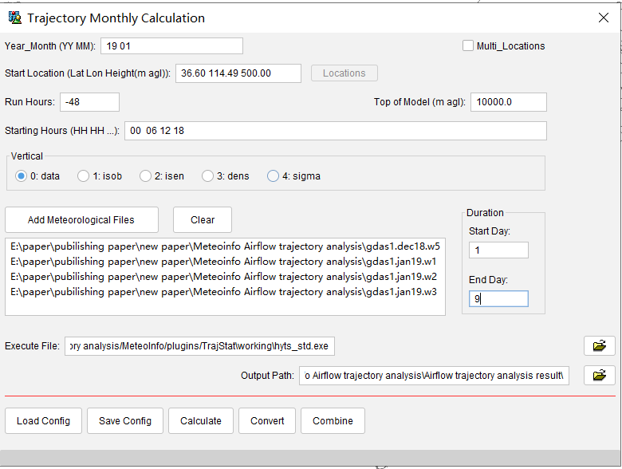Click the Clear button
Image resolution: width=622 pixels, height=469 pixels.
(203, 220)
